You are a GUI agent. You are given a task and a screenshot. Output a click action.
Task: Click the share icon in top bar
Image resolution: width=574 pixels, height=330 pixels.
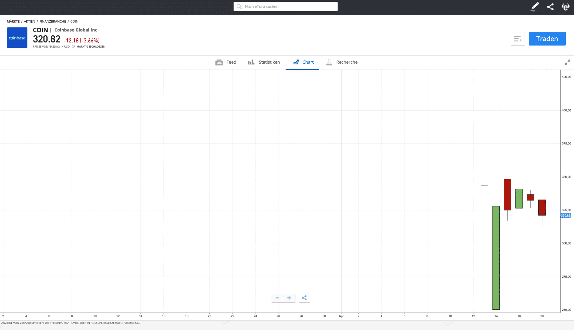tap(550, 7)
